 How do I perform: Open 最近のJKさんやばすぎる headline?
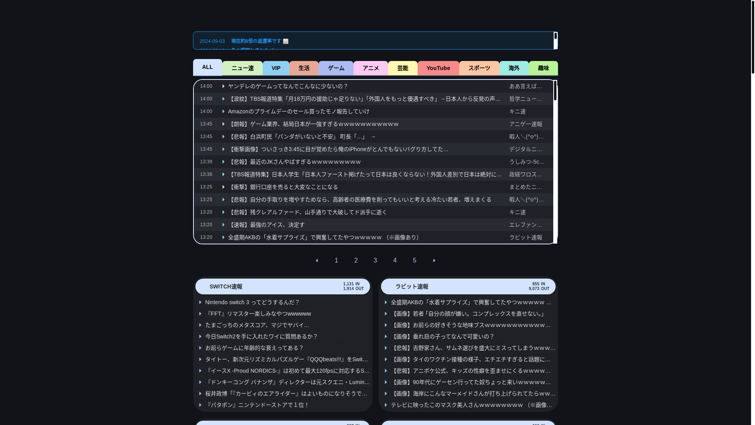pyautogui.click(x=295, y=162)
